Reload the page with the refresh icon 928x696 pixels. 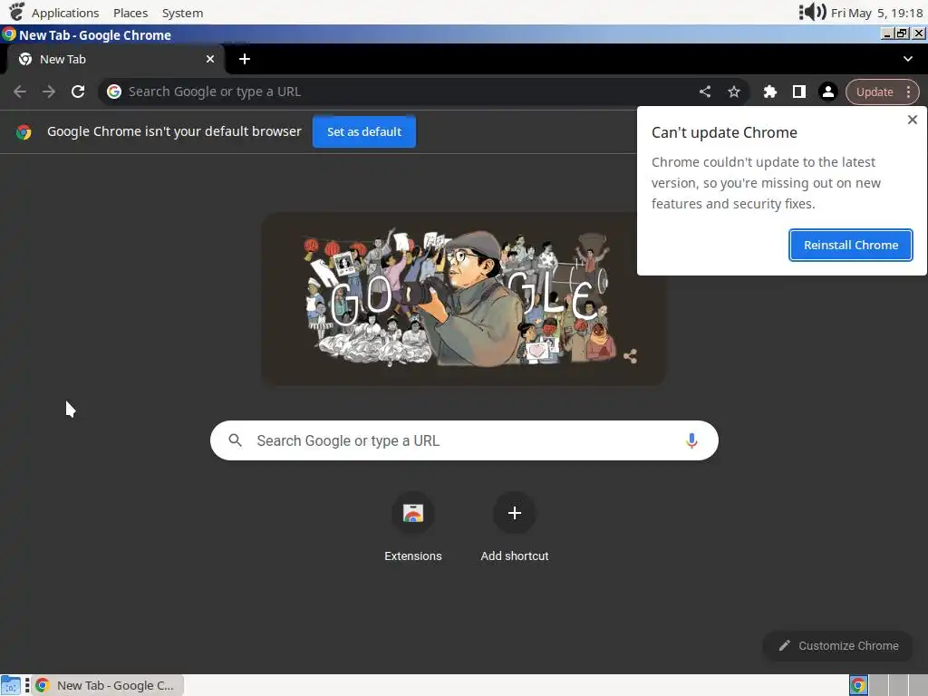pyautogui.click(x=78, y=92)
